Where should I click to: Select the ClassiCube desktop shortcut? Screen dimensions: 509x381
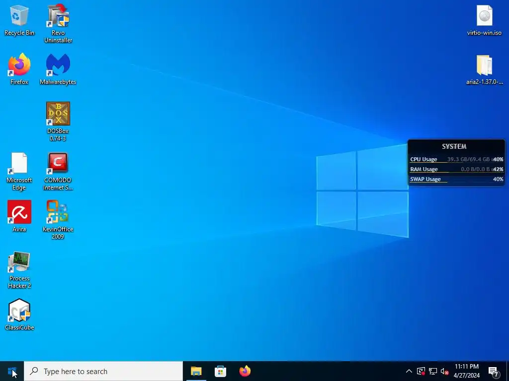pyautogui.click(x=19, y=315)
